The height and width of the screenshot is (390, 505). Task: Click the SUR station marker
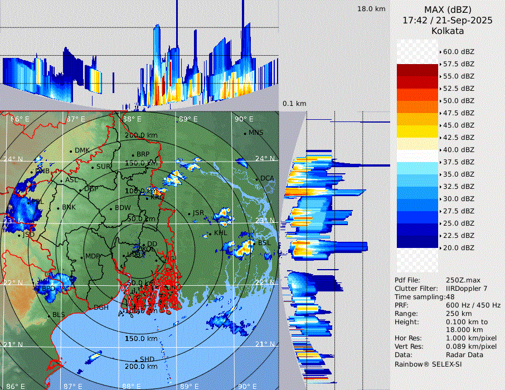pyautogui.click(x=93, y=167)
